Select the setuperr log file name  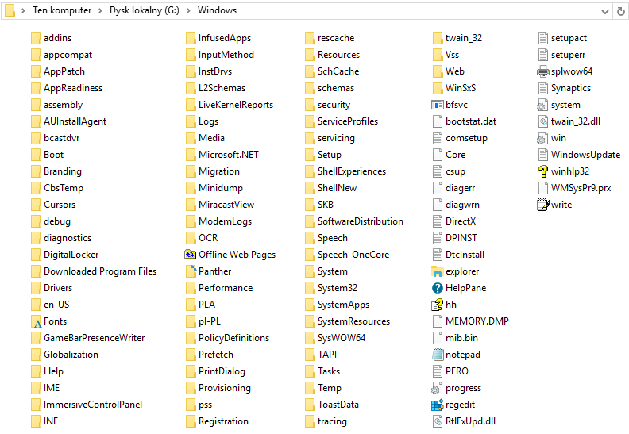coord(568,55)
